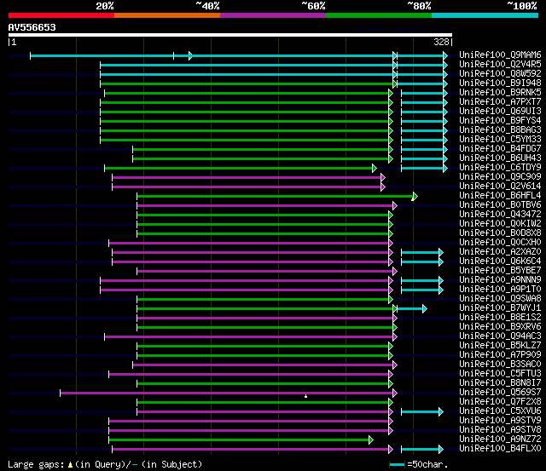Click the green ~80% identity legend segment
This screenshot has height=471, width=546.
click(x=379, y=15)
